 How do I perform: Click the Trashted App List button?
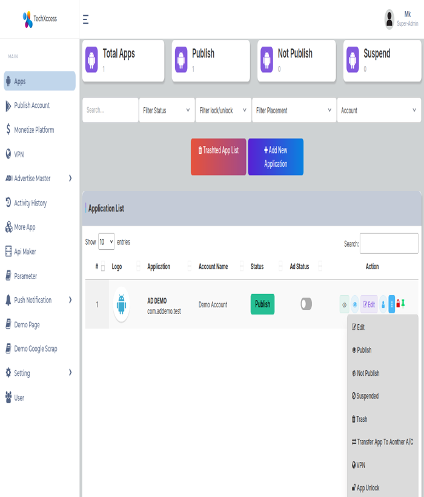pyautogui.click(x=219, y=156)
